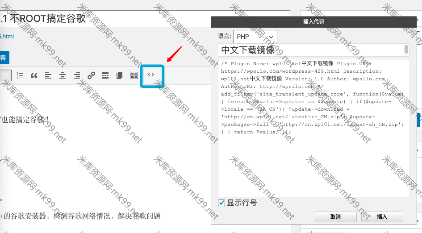Open the PHP language dropdown
This screenshot has height=233, width=422.
[255, 37]
